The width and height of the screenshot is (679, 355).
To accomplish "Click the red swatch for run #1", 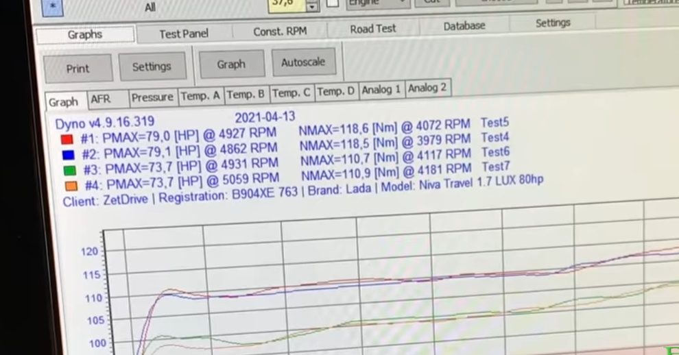I will coord(67,138).
